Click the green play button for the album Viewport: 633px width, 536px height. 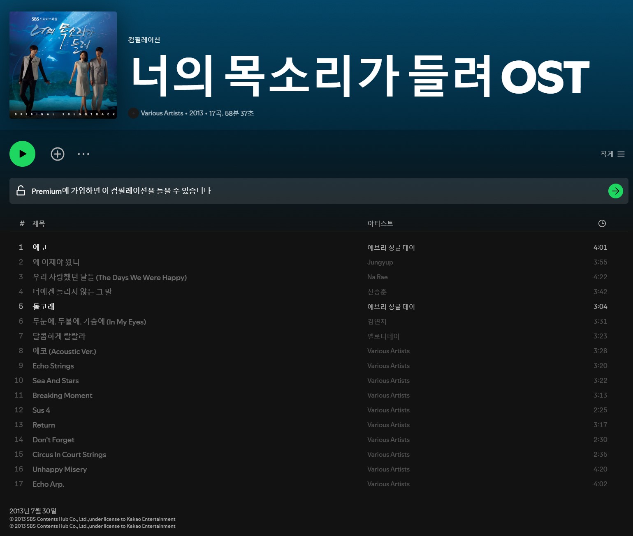click(22, 154)
